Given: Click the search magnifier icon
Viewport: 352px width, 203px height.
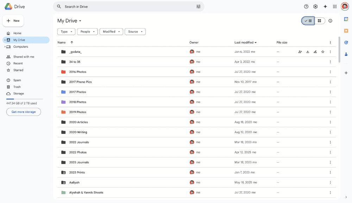Looking at the screenshot, I should 59,7.
